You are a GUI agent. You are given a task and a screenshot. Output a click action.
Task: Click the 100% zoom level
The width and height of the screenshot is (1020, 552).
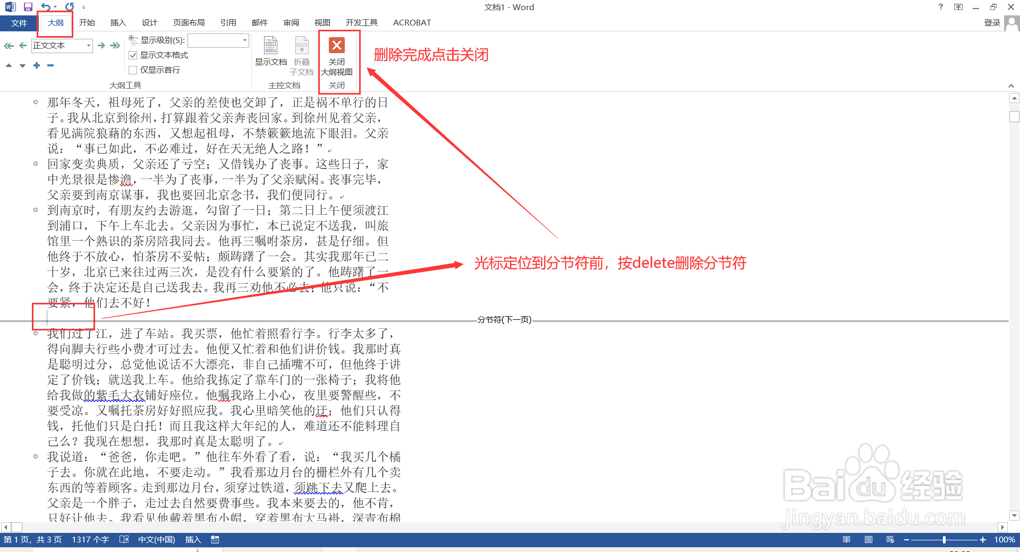[x=1005, y=540]
